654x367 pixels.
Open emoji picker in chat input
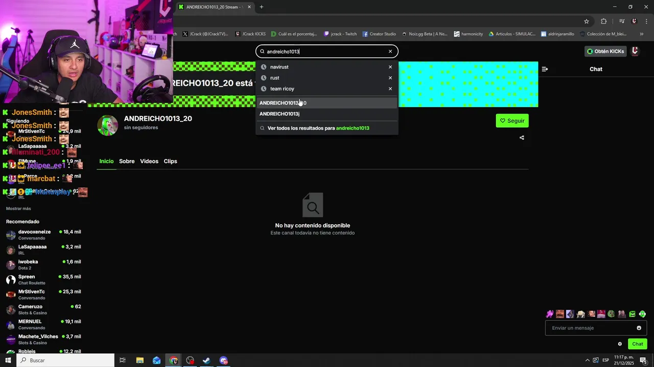(639, 328)
